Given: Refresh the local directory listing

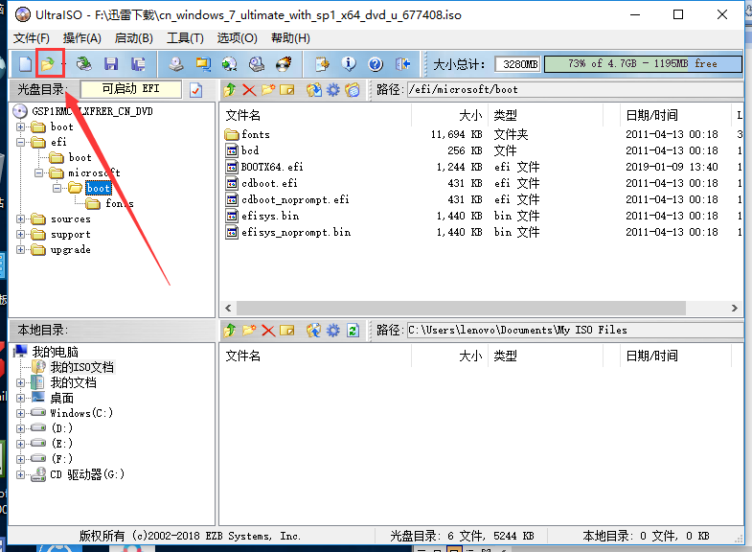Looking at the screenshot, I should click(353, 331).
